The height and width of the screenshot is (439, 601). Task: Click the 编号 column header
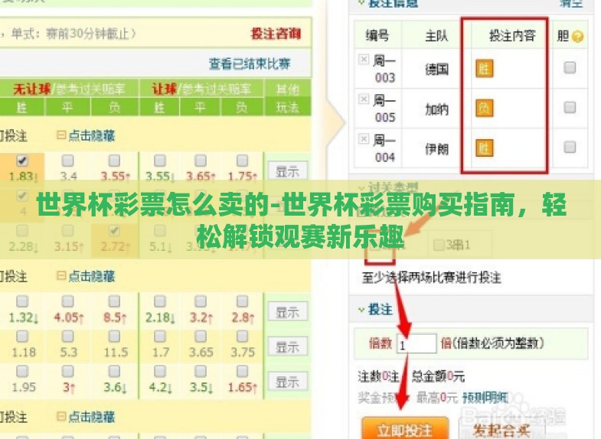coord(377,36)
